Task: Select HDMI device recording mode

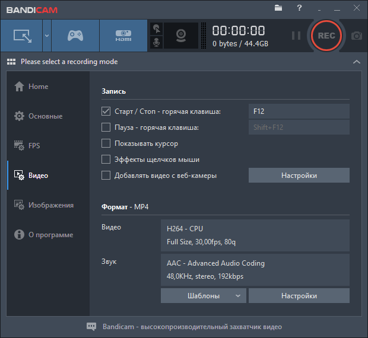Action: click(123, 36)
